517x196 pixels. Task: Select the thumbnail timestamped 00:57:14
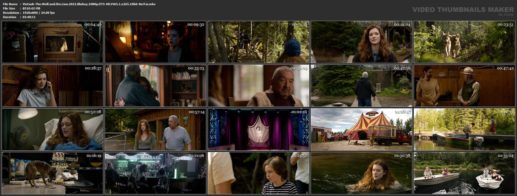coord(156,129)
